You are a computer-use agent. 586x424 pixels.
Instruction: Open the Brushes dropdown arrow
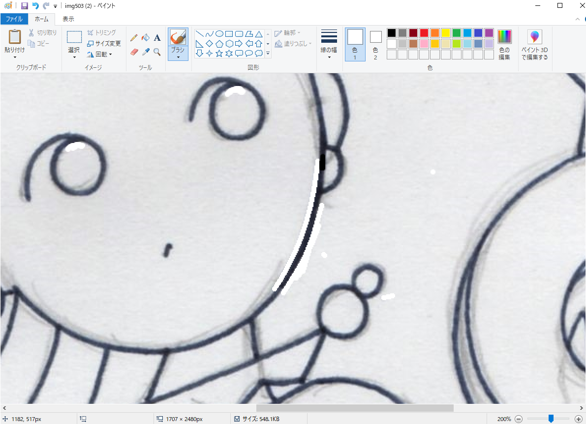tap(178, 57)
